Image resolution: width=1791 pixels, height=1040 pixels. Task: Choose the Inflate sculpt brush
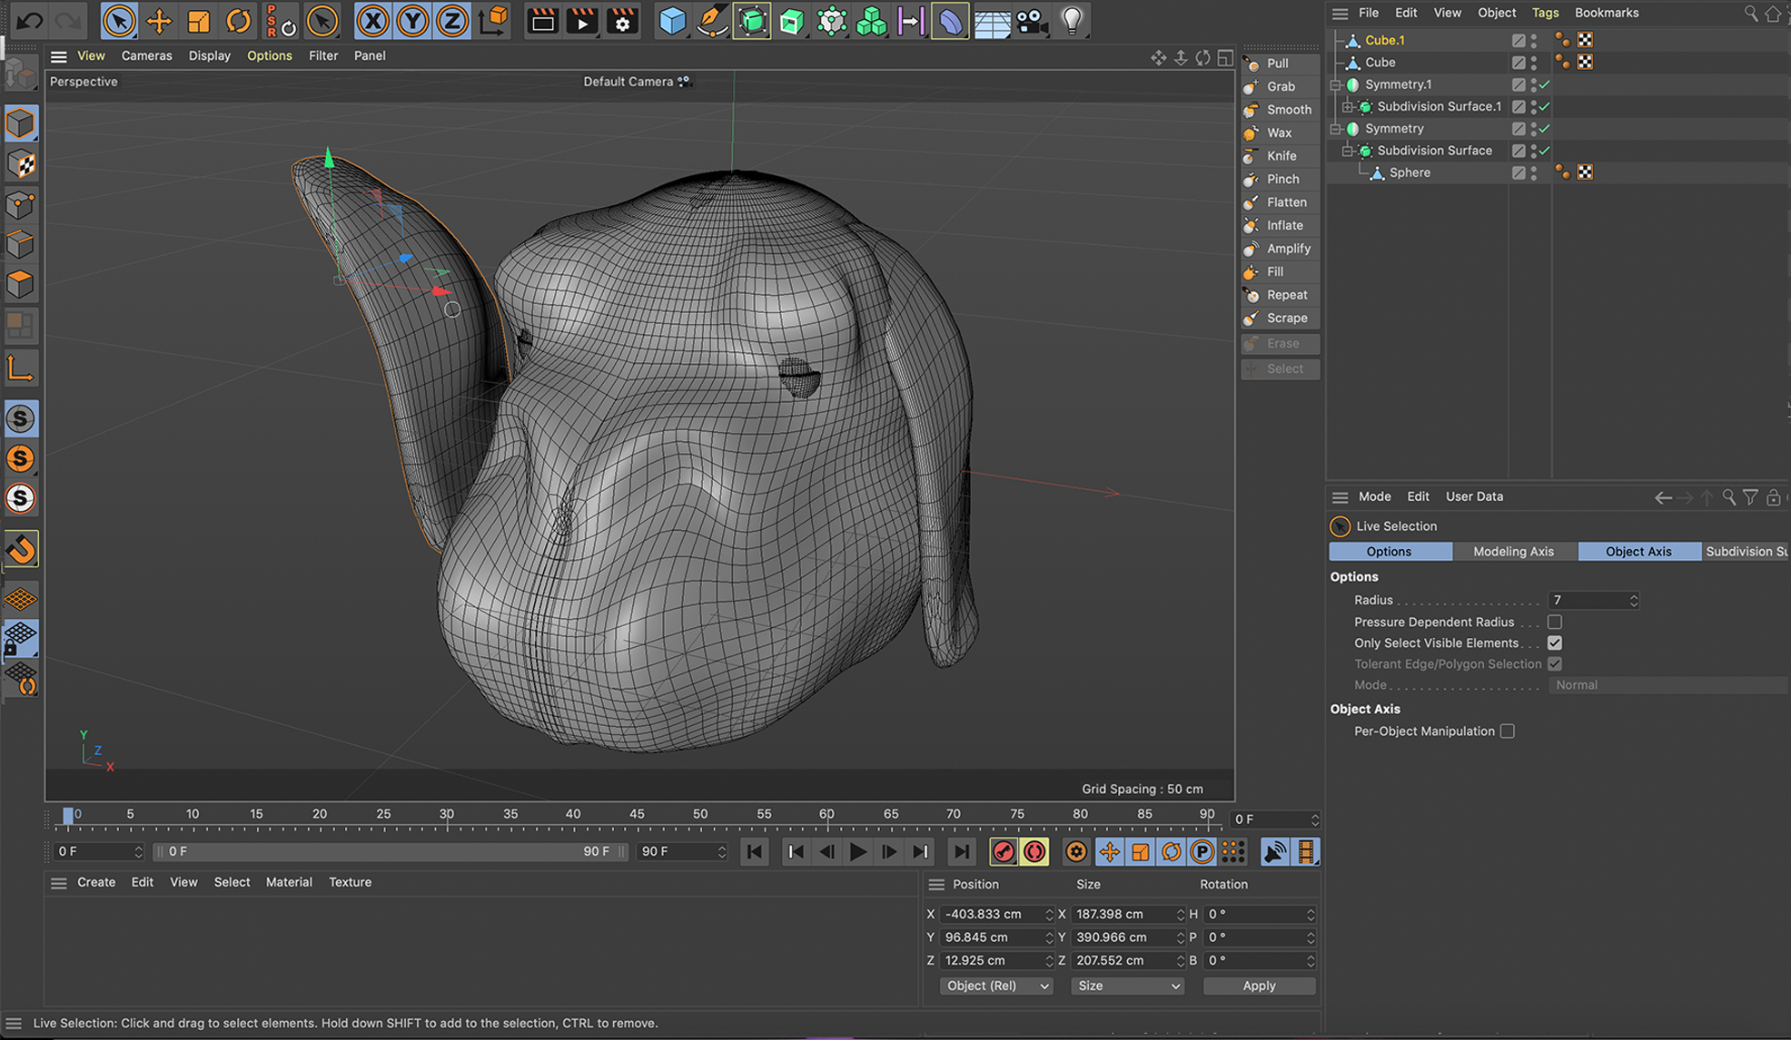[x=1283, y=225]
